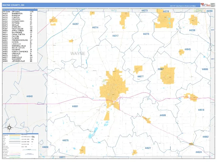
Task: Click the 44666 ZIP label on the map
Action: pyautogui.click(x=205, y=69)
